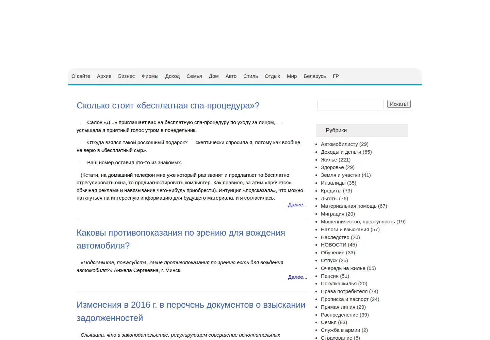Screen dimensions: 490x340
Task: Select the 'Пенсия' category link
Action: [330, 276]
